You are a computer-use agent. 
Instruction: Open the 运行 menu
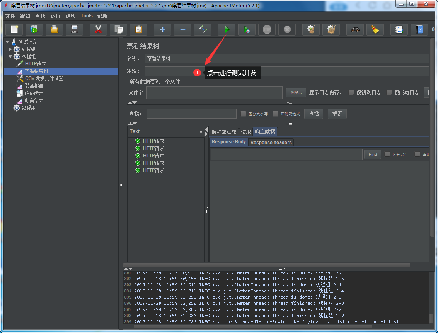point(55,16)
